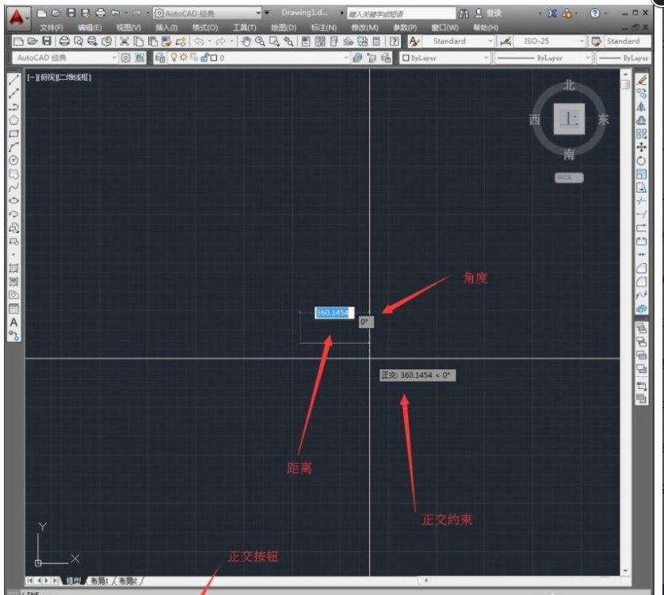664x595 pixels.
Task: Open the red AutoCAD application menu
Action: pyautogui.click(x=17, y=16)
